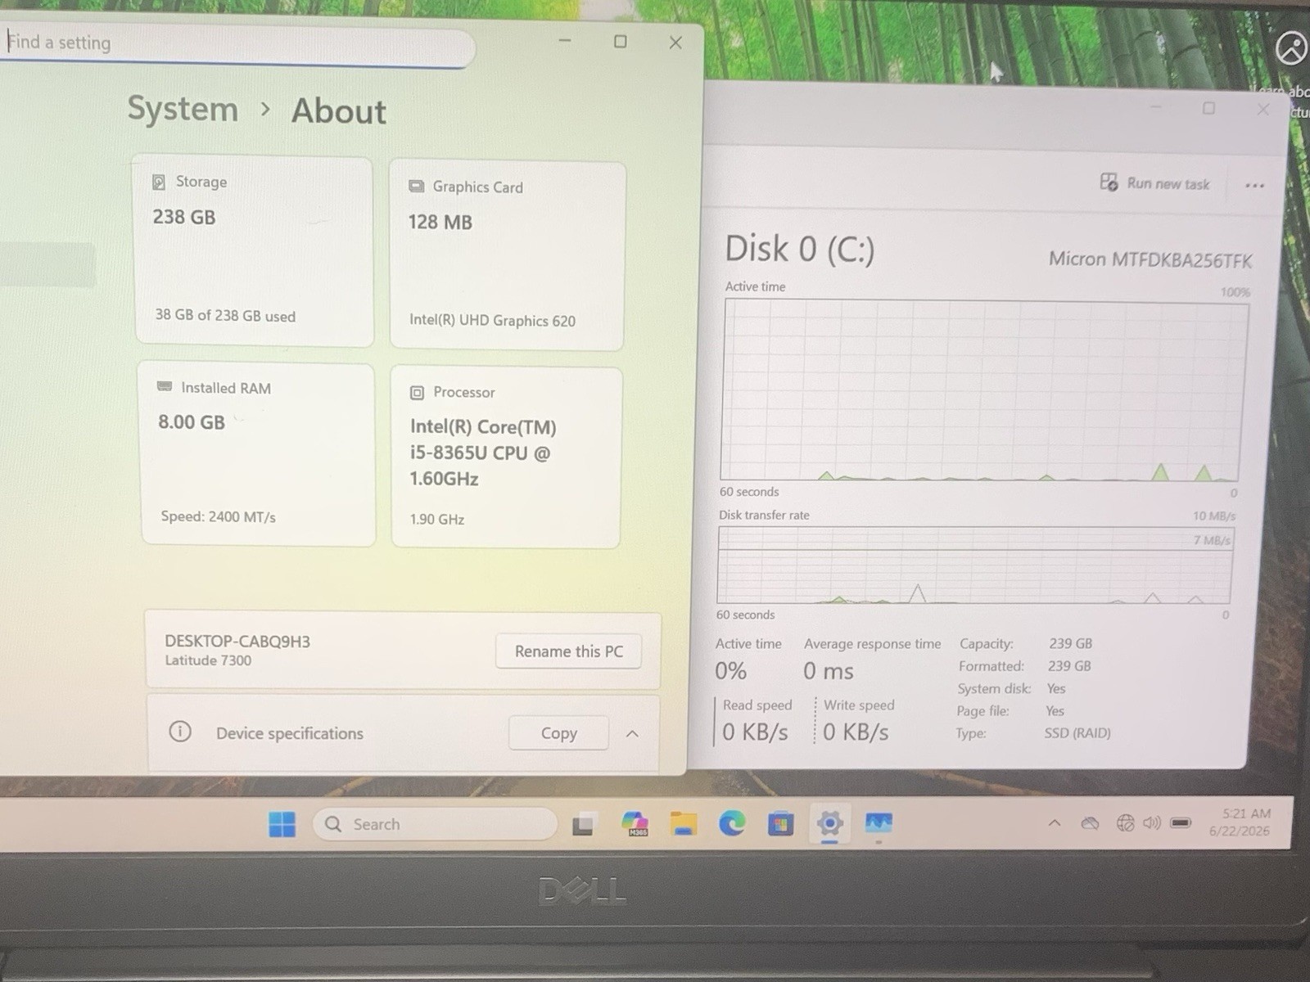Click the Active time graph

983,390
